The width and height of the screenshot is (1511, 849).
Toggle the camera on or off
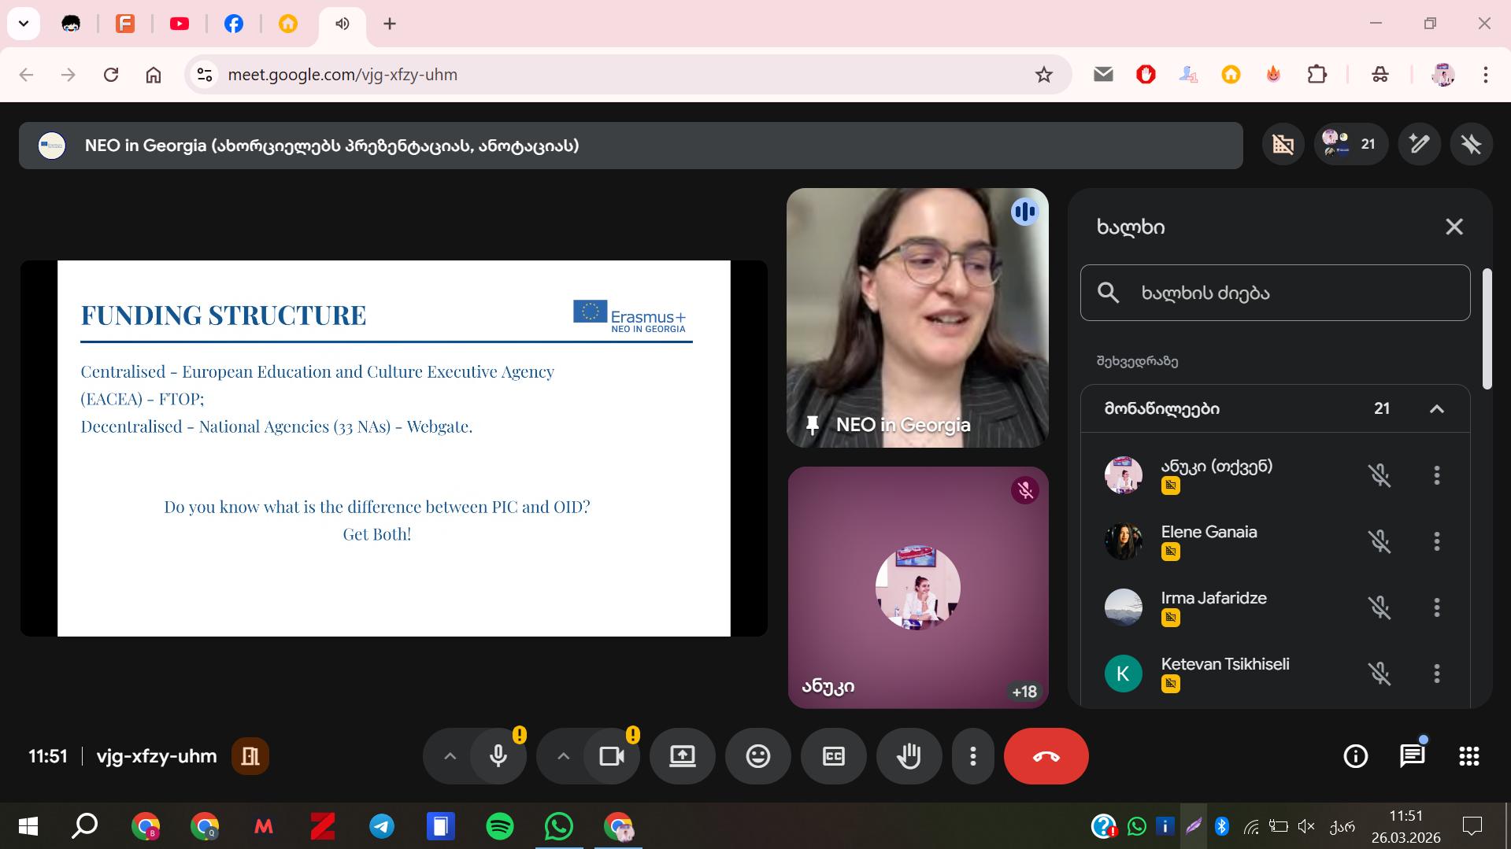(x=612, y=756)
